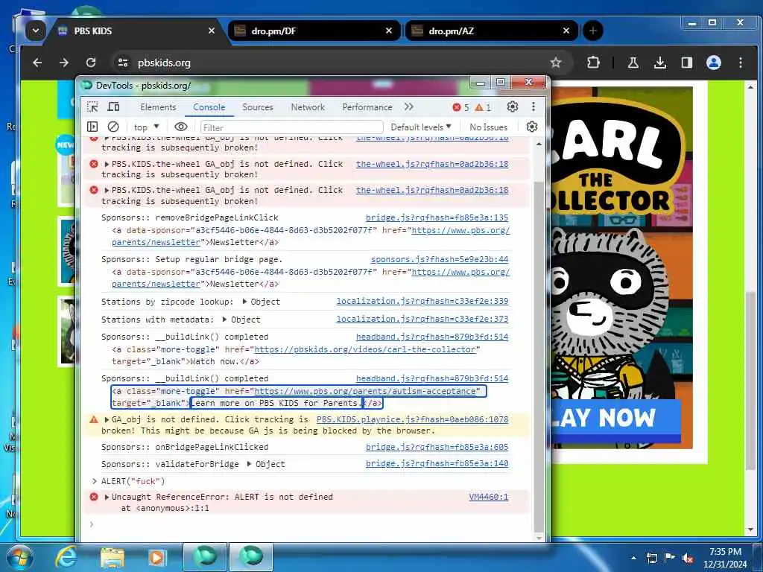Open the Chrome Labs flask icon

(633, 63)
